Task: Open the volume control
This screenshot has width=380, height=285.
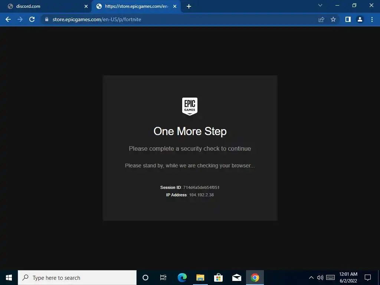Action: click(320, 278)
